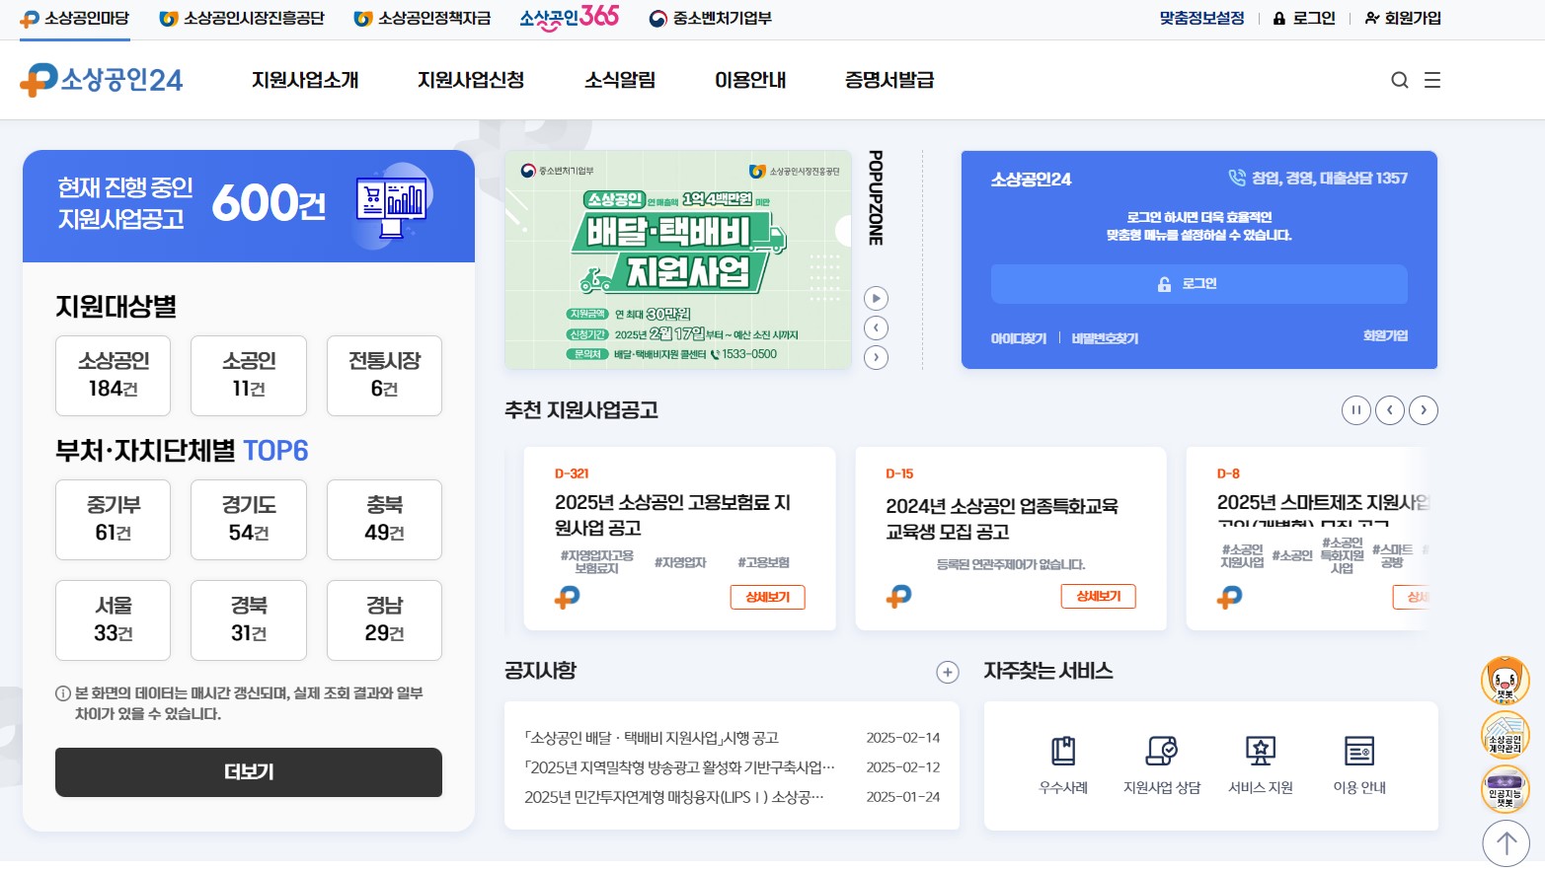Image resolution: width=1545 pixels, height=872 pixels.
Task: Select the 소공인 11건 category box
Action: pos(249,376)
